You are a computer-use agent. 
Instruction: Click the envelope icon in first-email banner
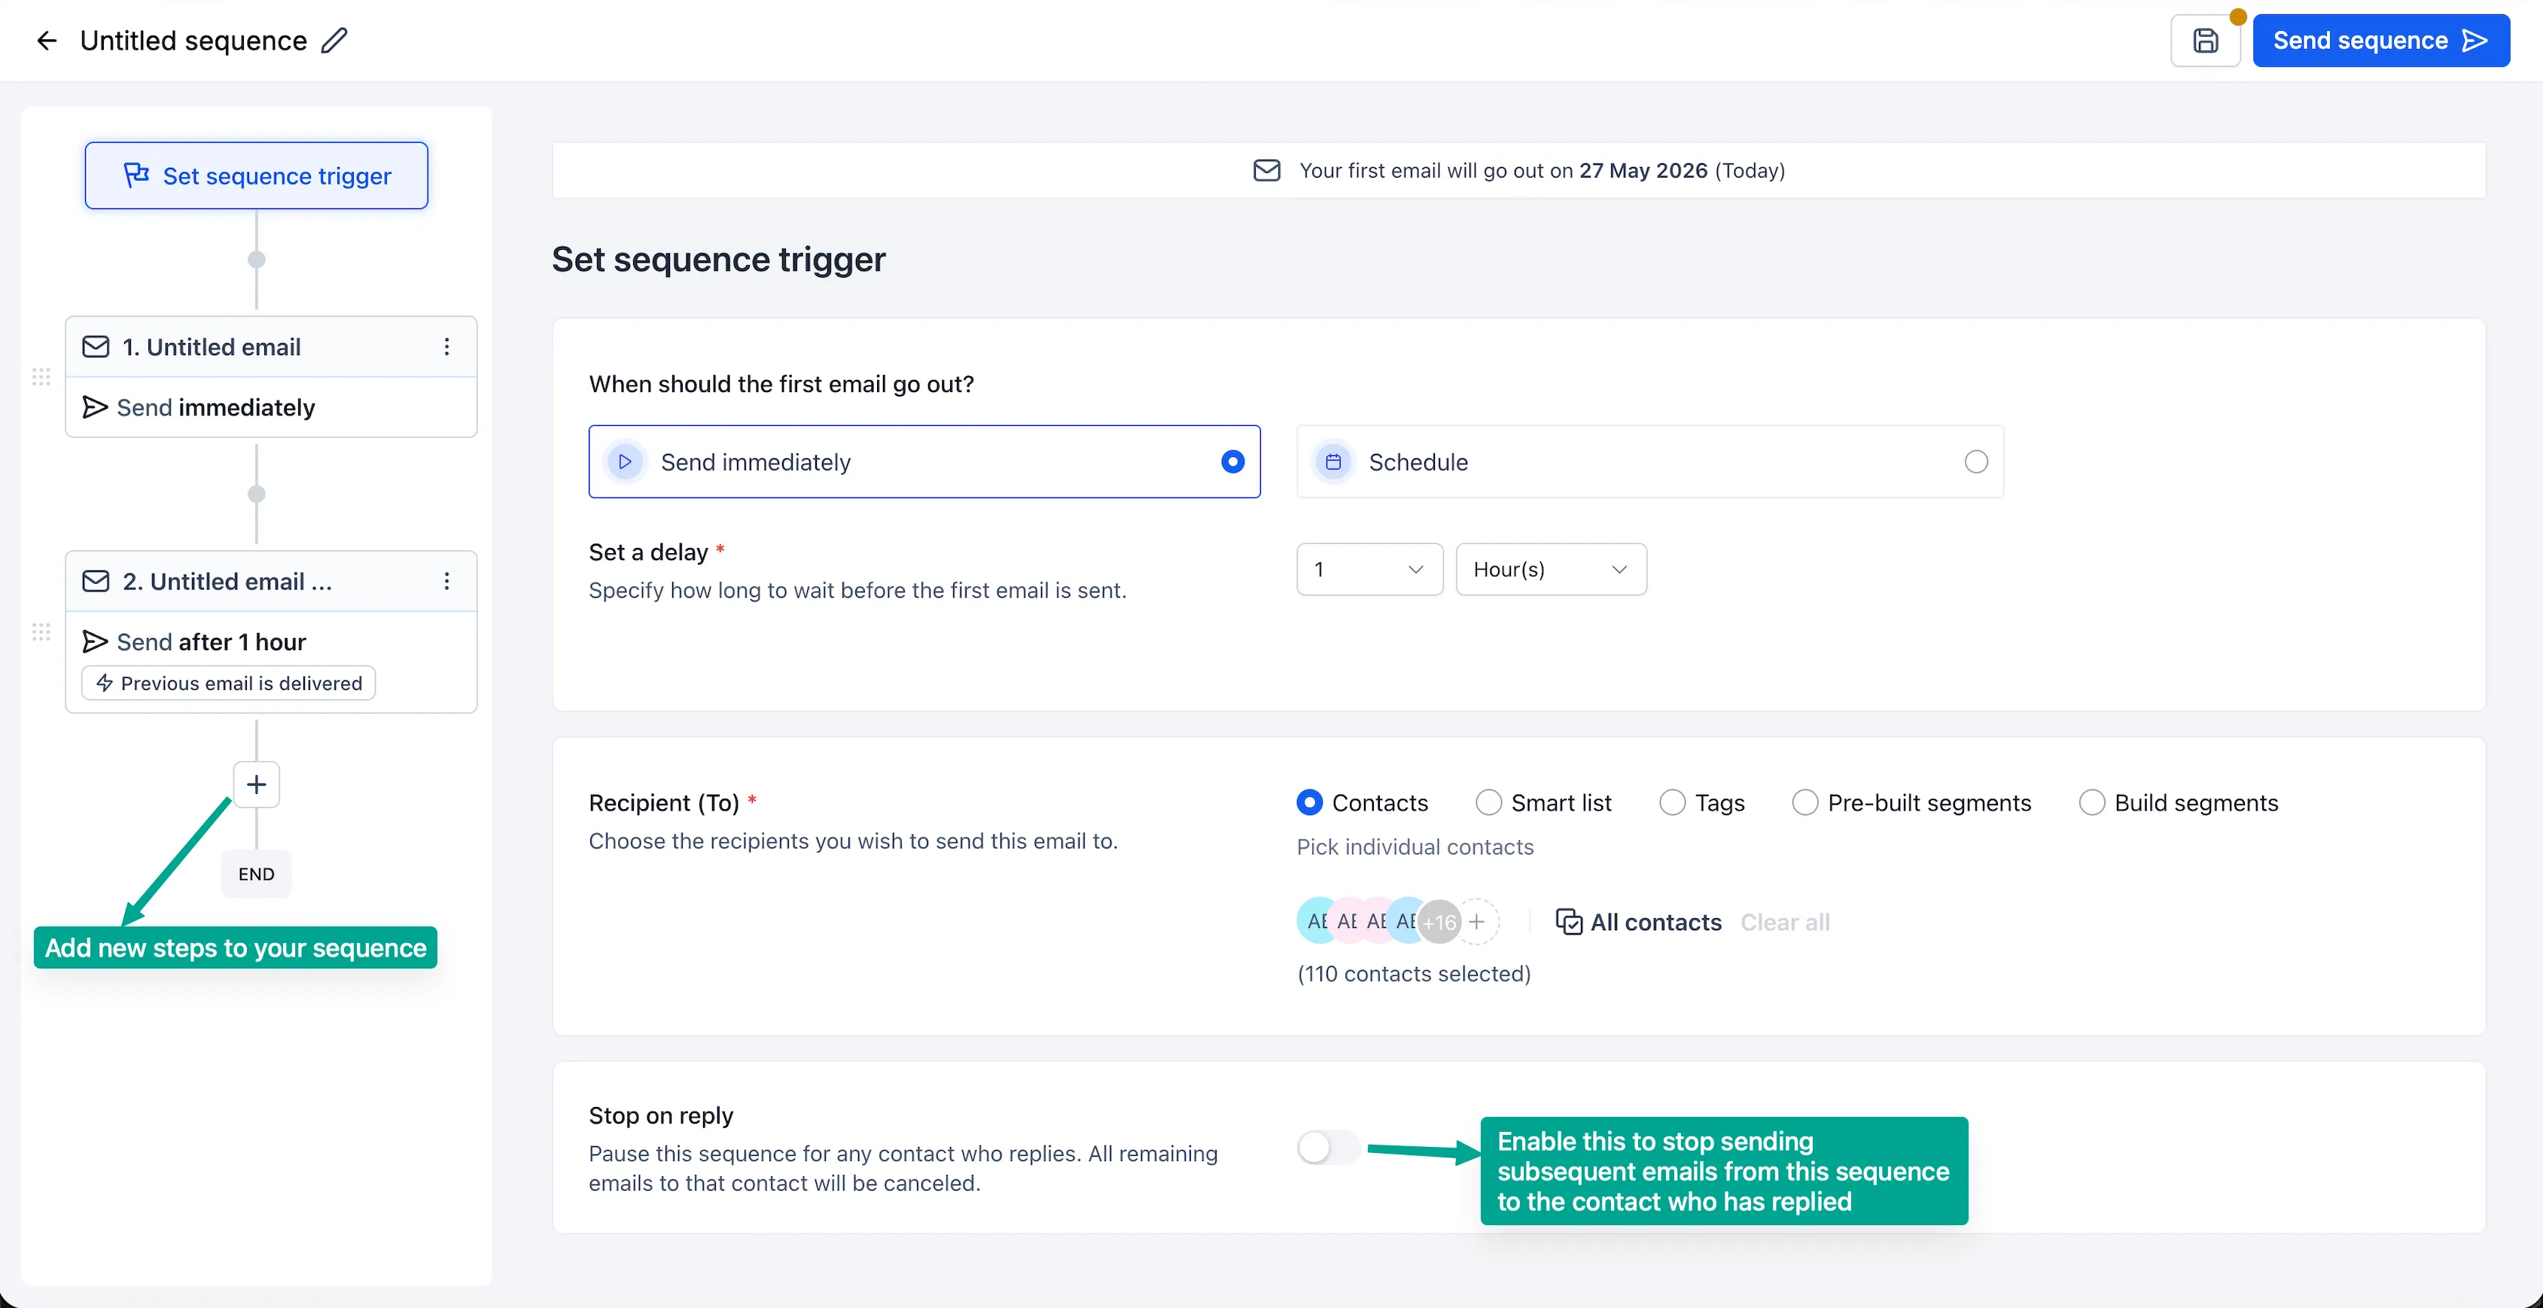pos(1266,171)
